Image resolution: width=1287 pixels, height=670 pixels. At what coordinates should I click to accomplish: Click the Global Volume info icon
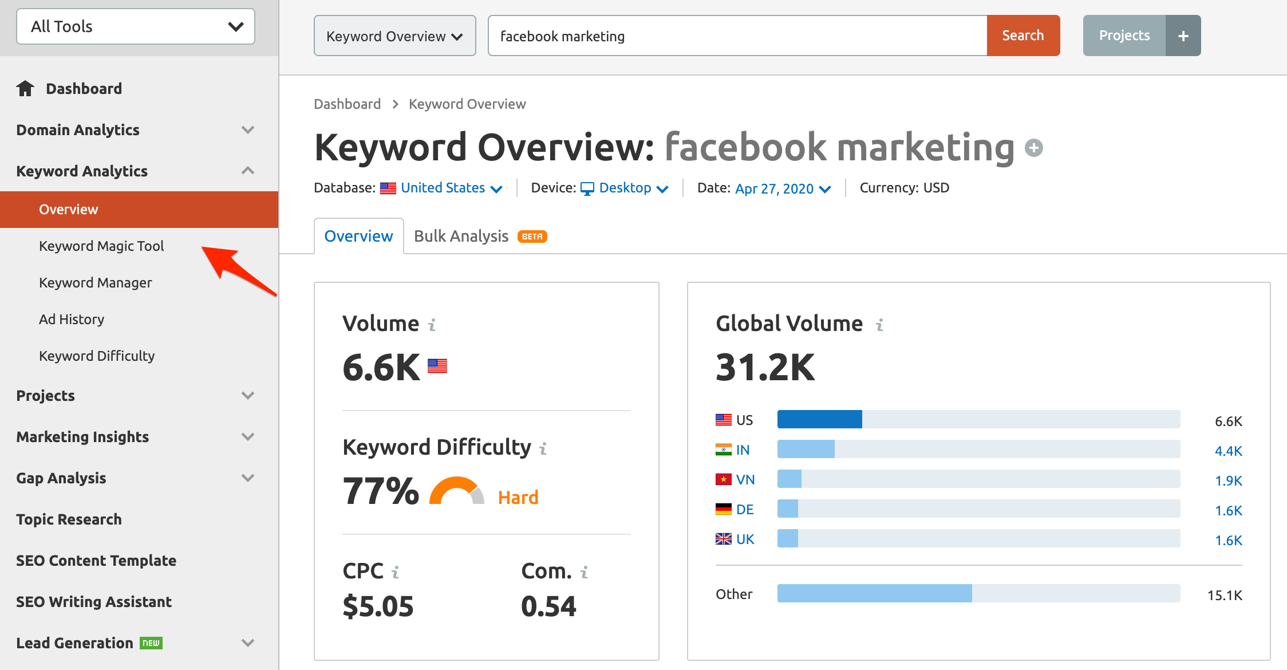tap(880, 325)
